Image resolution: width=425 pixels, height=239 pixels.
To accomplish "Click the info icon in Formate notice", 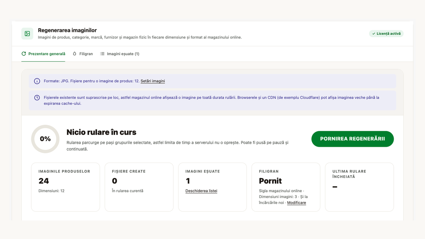I will pos(37,81).
